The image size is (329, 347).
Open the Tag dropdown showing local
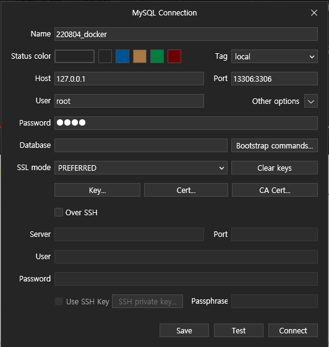tap(275, 56)
